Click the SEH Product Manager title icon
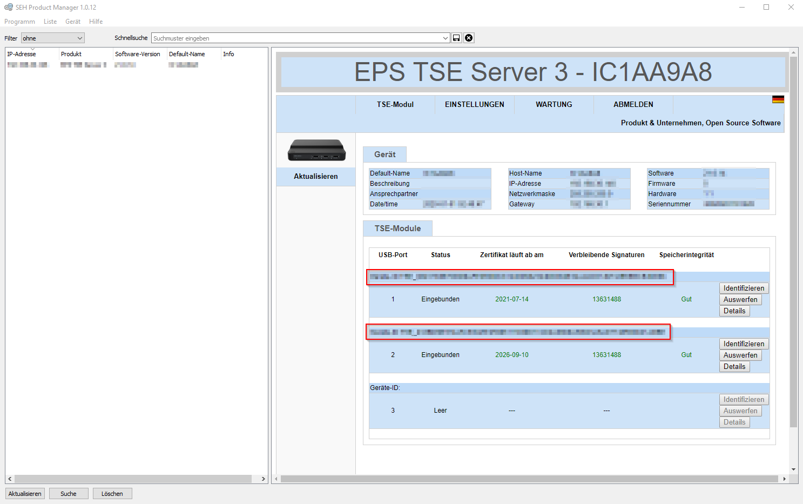The image size is (803, 504). point(8,7)
